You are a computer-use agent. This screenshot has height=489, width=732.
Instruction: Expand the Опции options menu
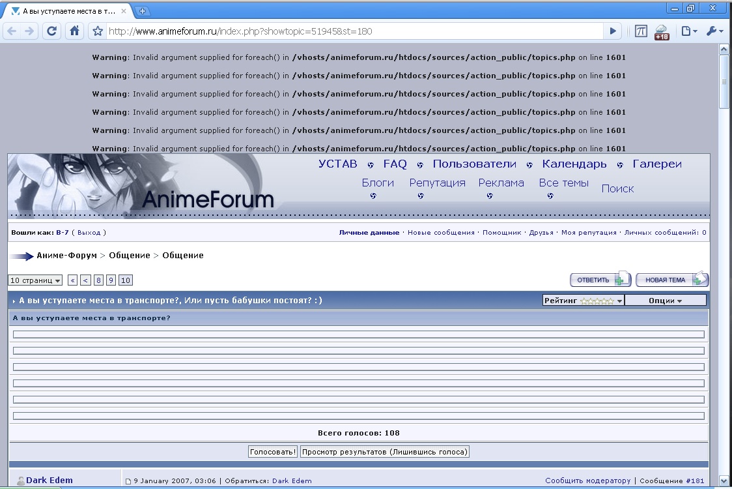pyautogui.click(x=666, y=301)
